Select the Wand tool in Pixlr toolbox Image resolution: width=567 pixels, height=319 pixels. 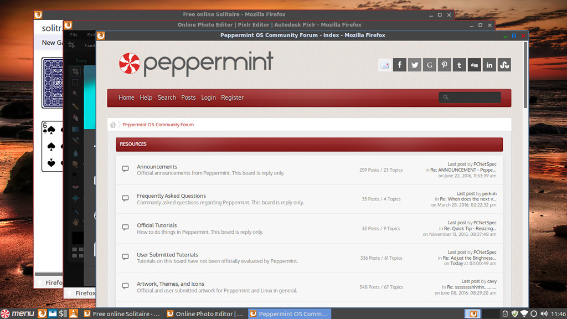click(75, 94)
